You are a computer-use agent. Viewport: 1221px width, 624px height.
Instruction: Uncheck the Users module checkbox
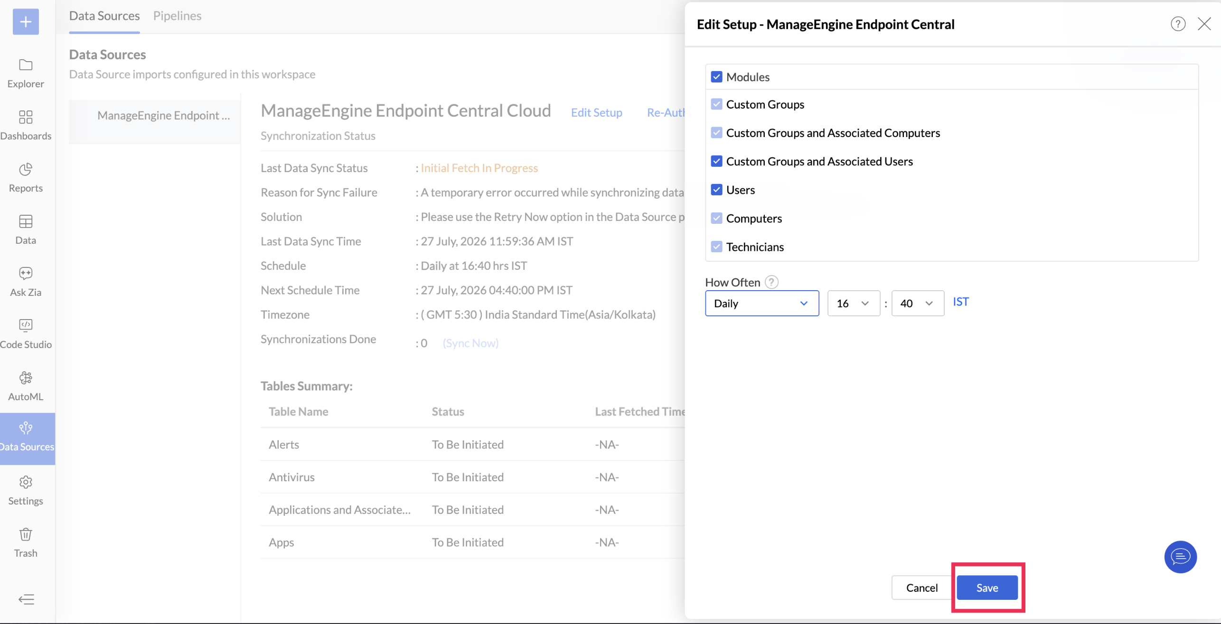pyautogui.click(x=716, y=190)
